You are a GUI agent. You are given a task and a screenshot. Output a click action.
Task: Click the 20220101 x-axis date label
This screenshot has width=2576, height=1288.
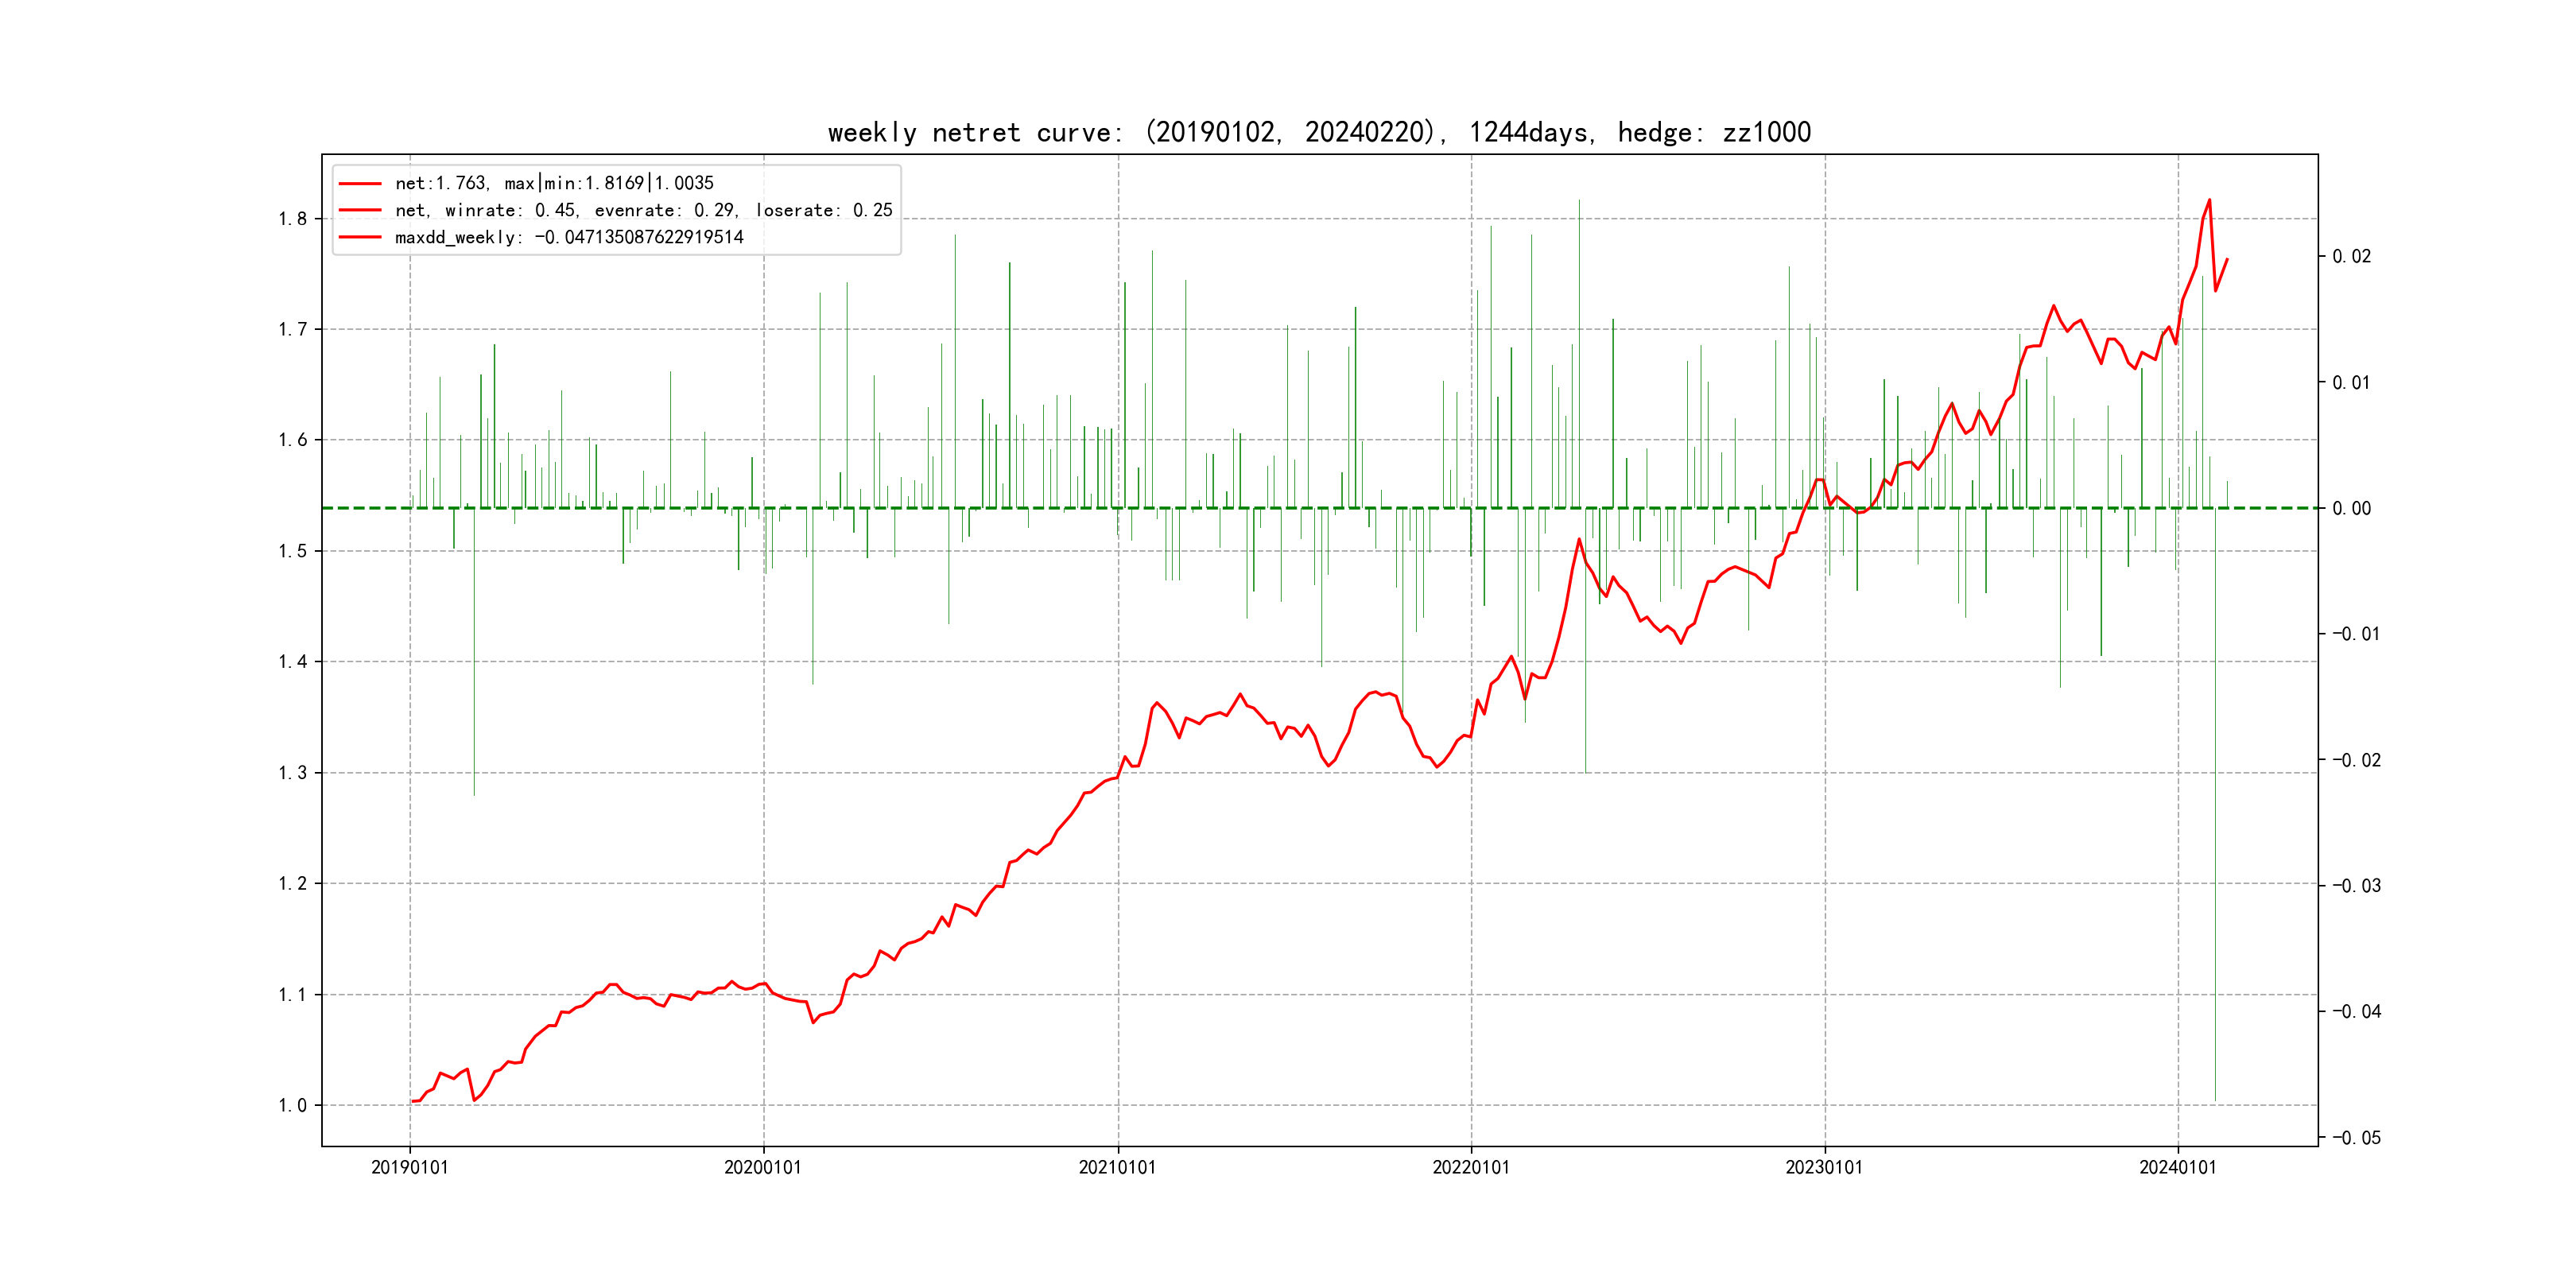(1471, 1167)
